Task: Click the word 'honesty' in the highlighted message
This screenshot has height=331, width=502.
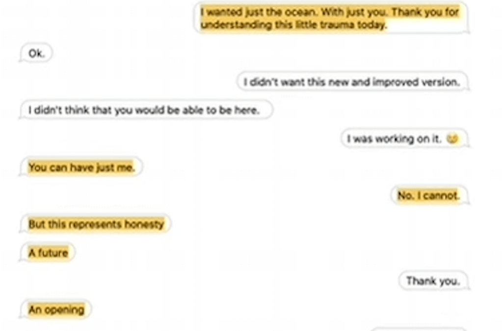Action: click(144, 224)
